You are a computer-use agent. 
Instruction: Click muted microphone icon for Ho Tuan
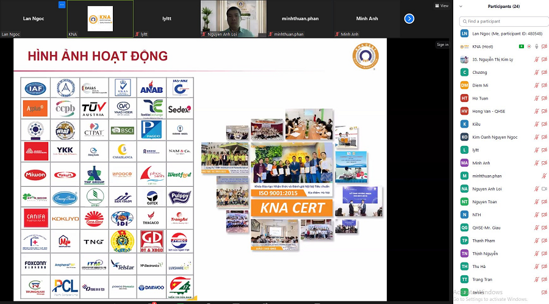(536, 98)
